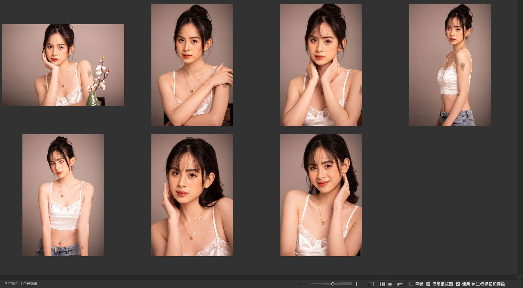Click the item count status text
523x288 pixels.
(21, 284)
